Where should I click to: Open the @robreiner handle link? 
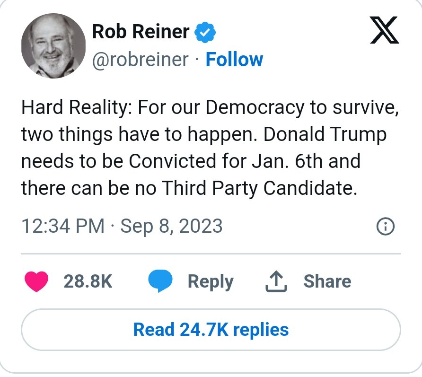click(x=140, y=60)
